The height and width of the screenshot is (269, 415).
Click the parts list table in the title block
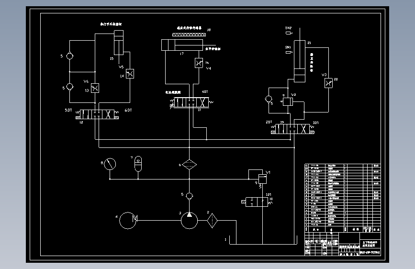342,198
